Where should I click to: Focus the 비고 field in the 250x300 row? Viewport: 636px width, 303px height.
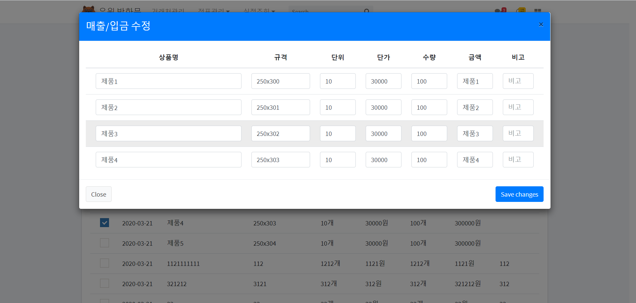click(x=518, y=81)
